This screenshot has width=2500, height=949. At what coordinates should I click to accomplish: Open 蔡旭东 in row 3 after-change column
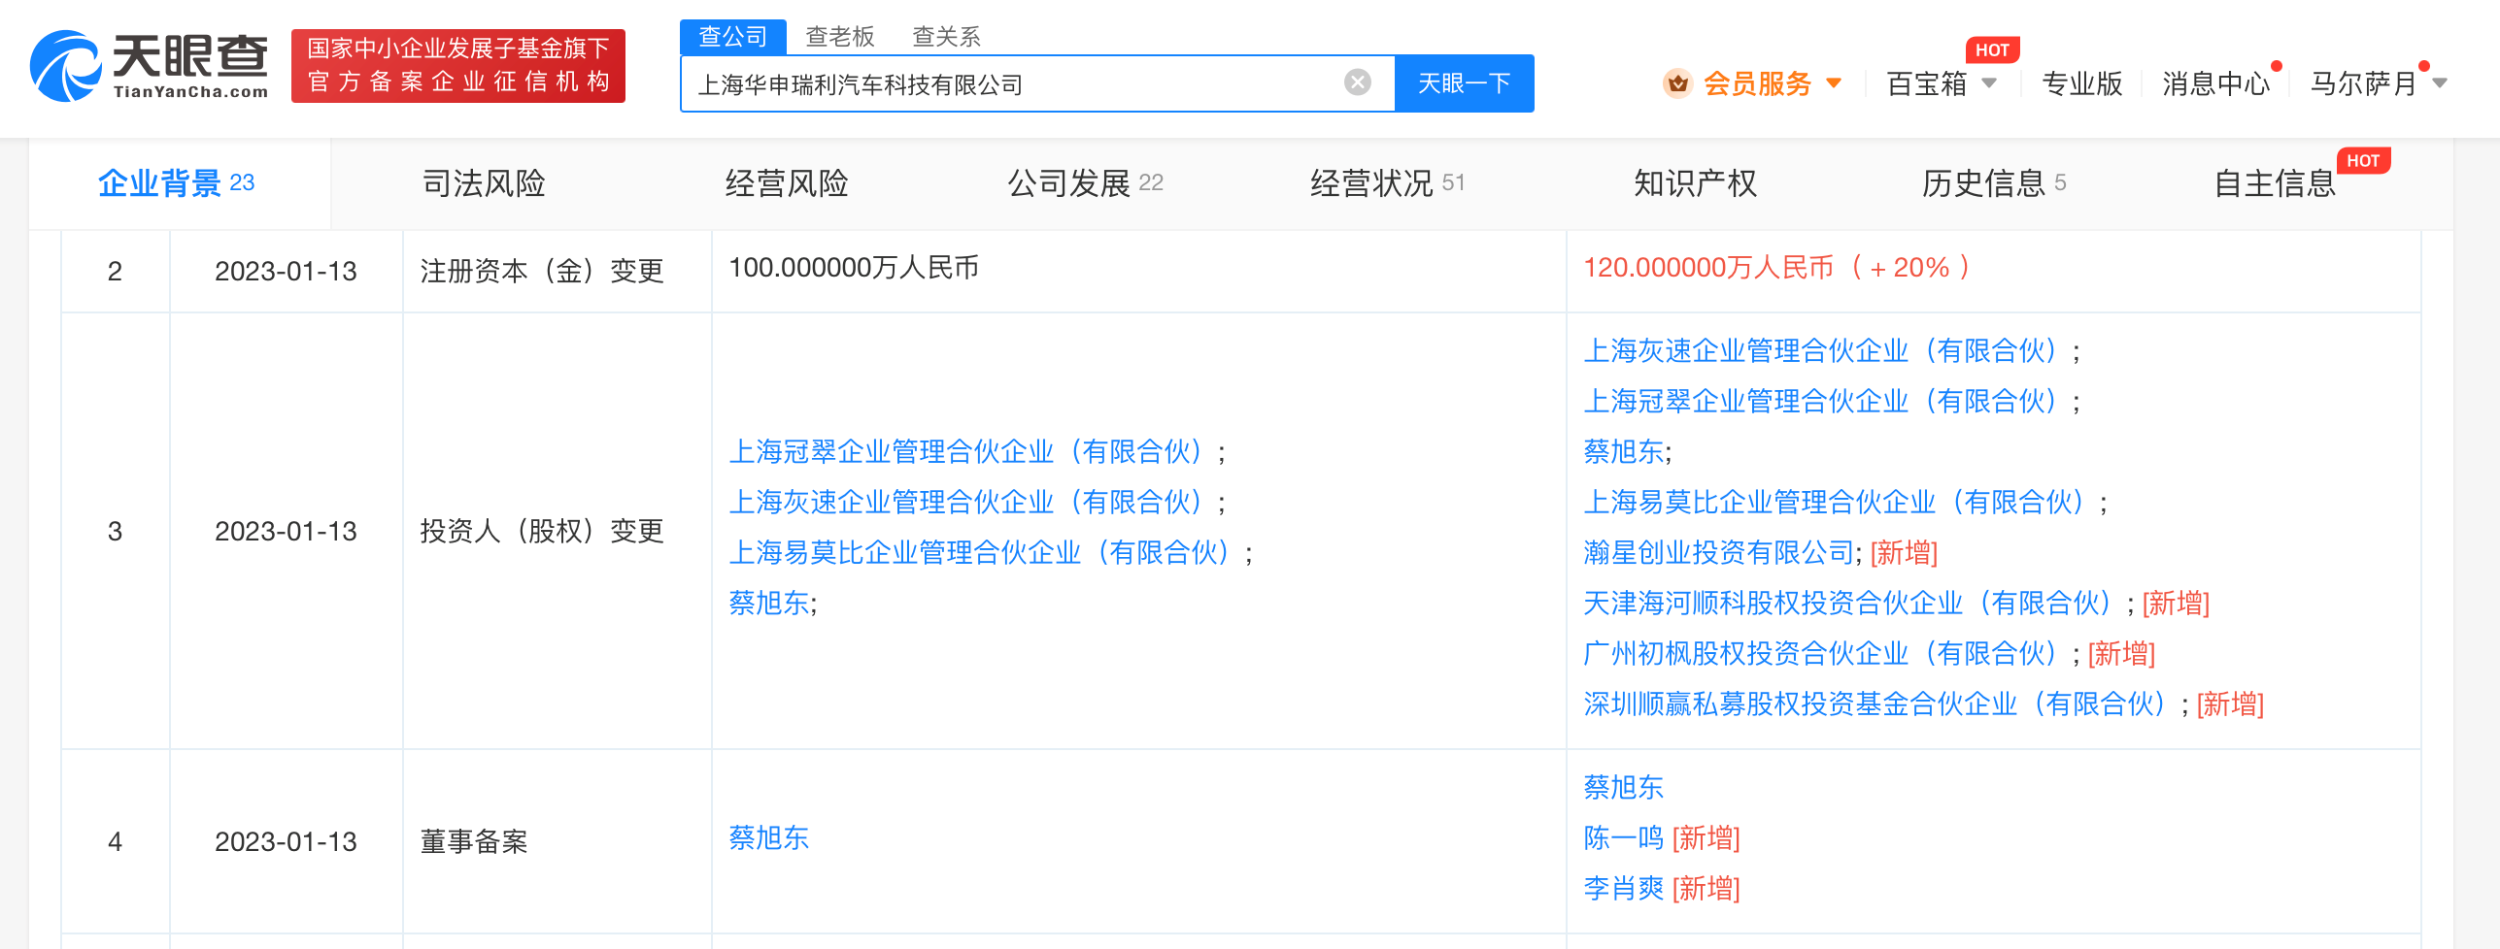(1623, 451)
